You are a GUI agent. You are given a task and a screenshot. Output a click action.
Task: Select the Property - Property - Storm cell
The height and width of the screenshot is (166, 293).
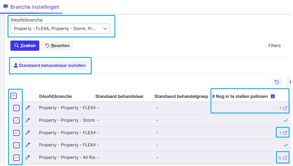coord(67,120)
